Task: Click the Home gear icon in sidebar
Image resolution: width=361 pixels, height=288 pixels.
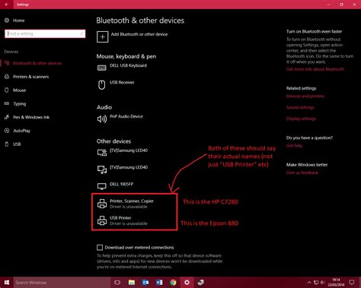Action: click(x=7, y=21)
